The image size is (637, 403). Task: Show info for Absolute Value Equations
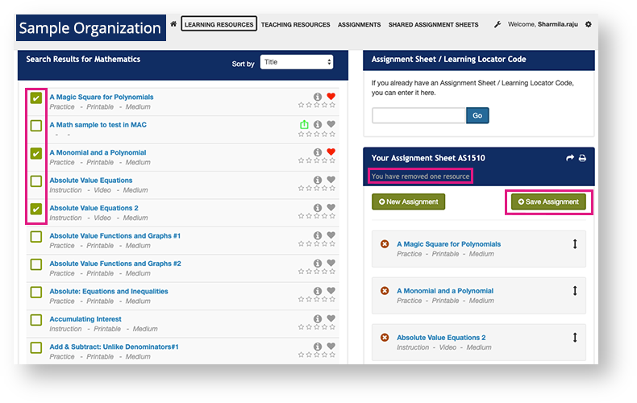tap(318, 181)
